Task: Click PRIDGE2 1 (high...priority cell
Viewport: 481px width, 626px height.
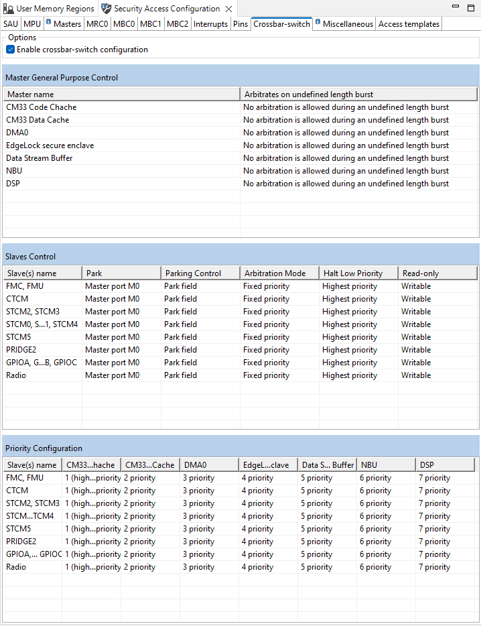Action: (x=91, y=542)
